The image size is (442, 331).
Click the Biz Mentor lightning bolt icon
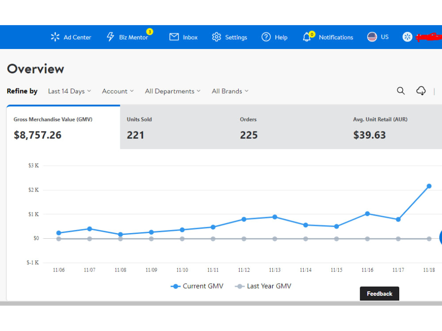pyautogui.click(x=110, y=37)
